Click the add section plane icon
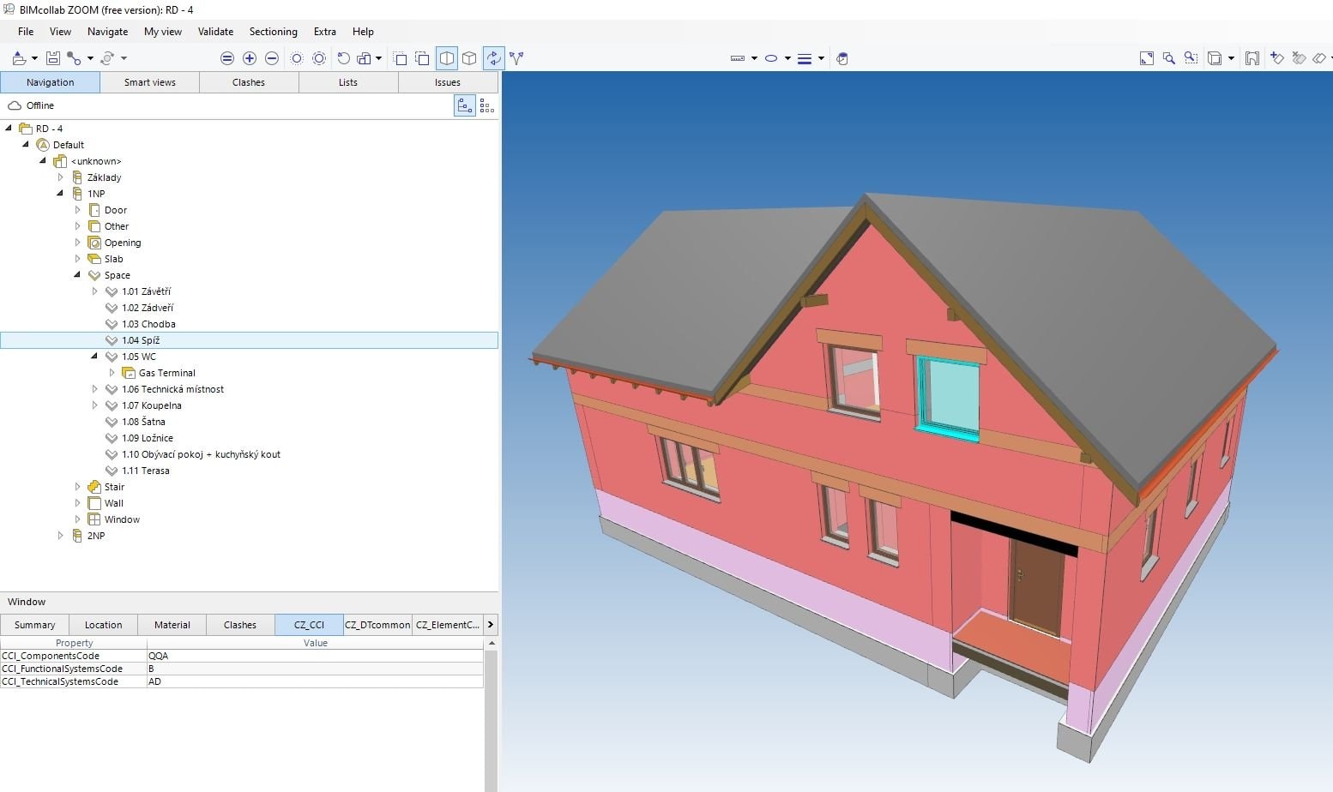This screenshot has width=1333, height=792. click(1277, 58)
